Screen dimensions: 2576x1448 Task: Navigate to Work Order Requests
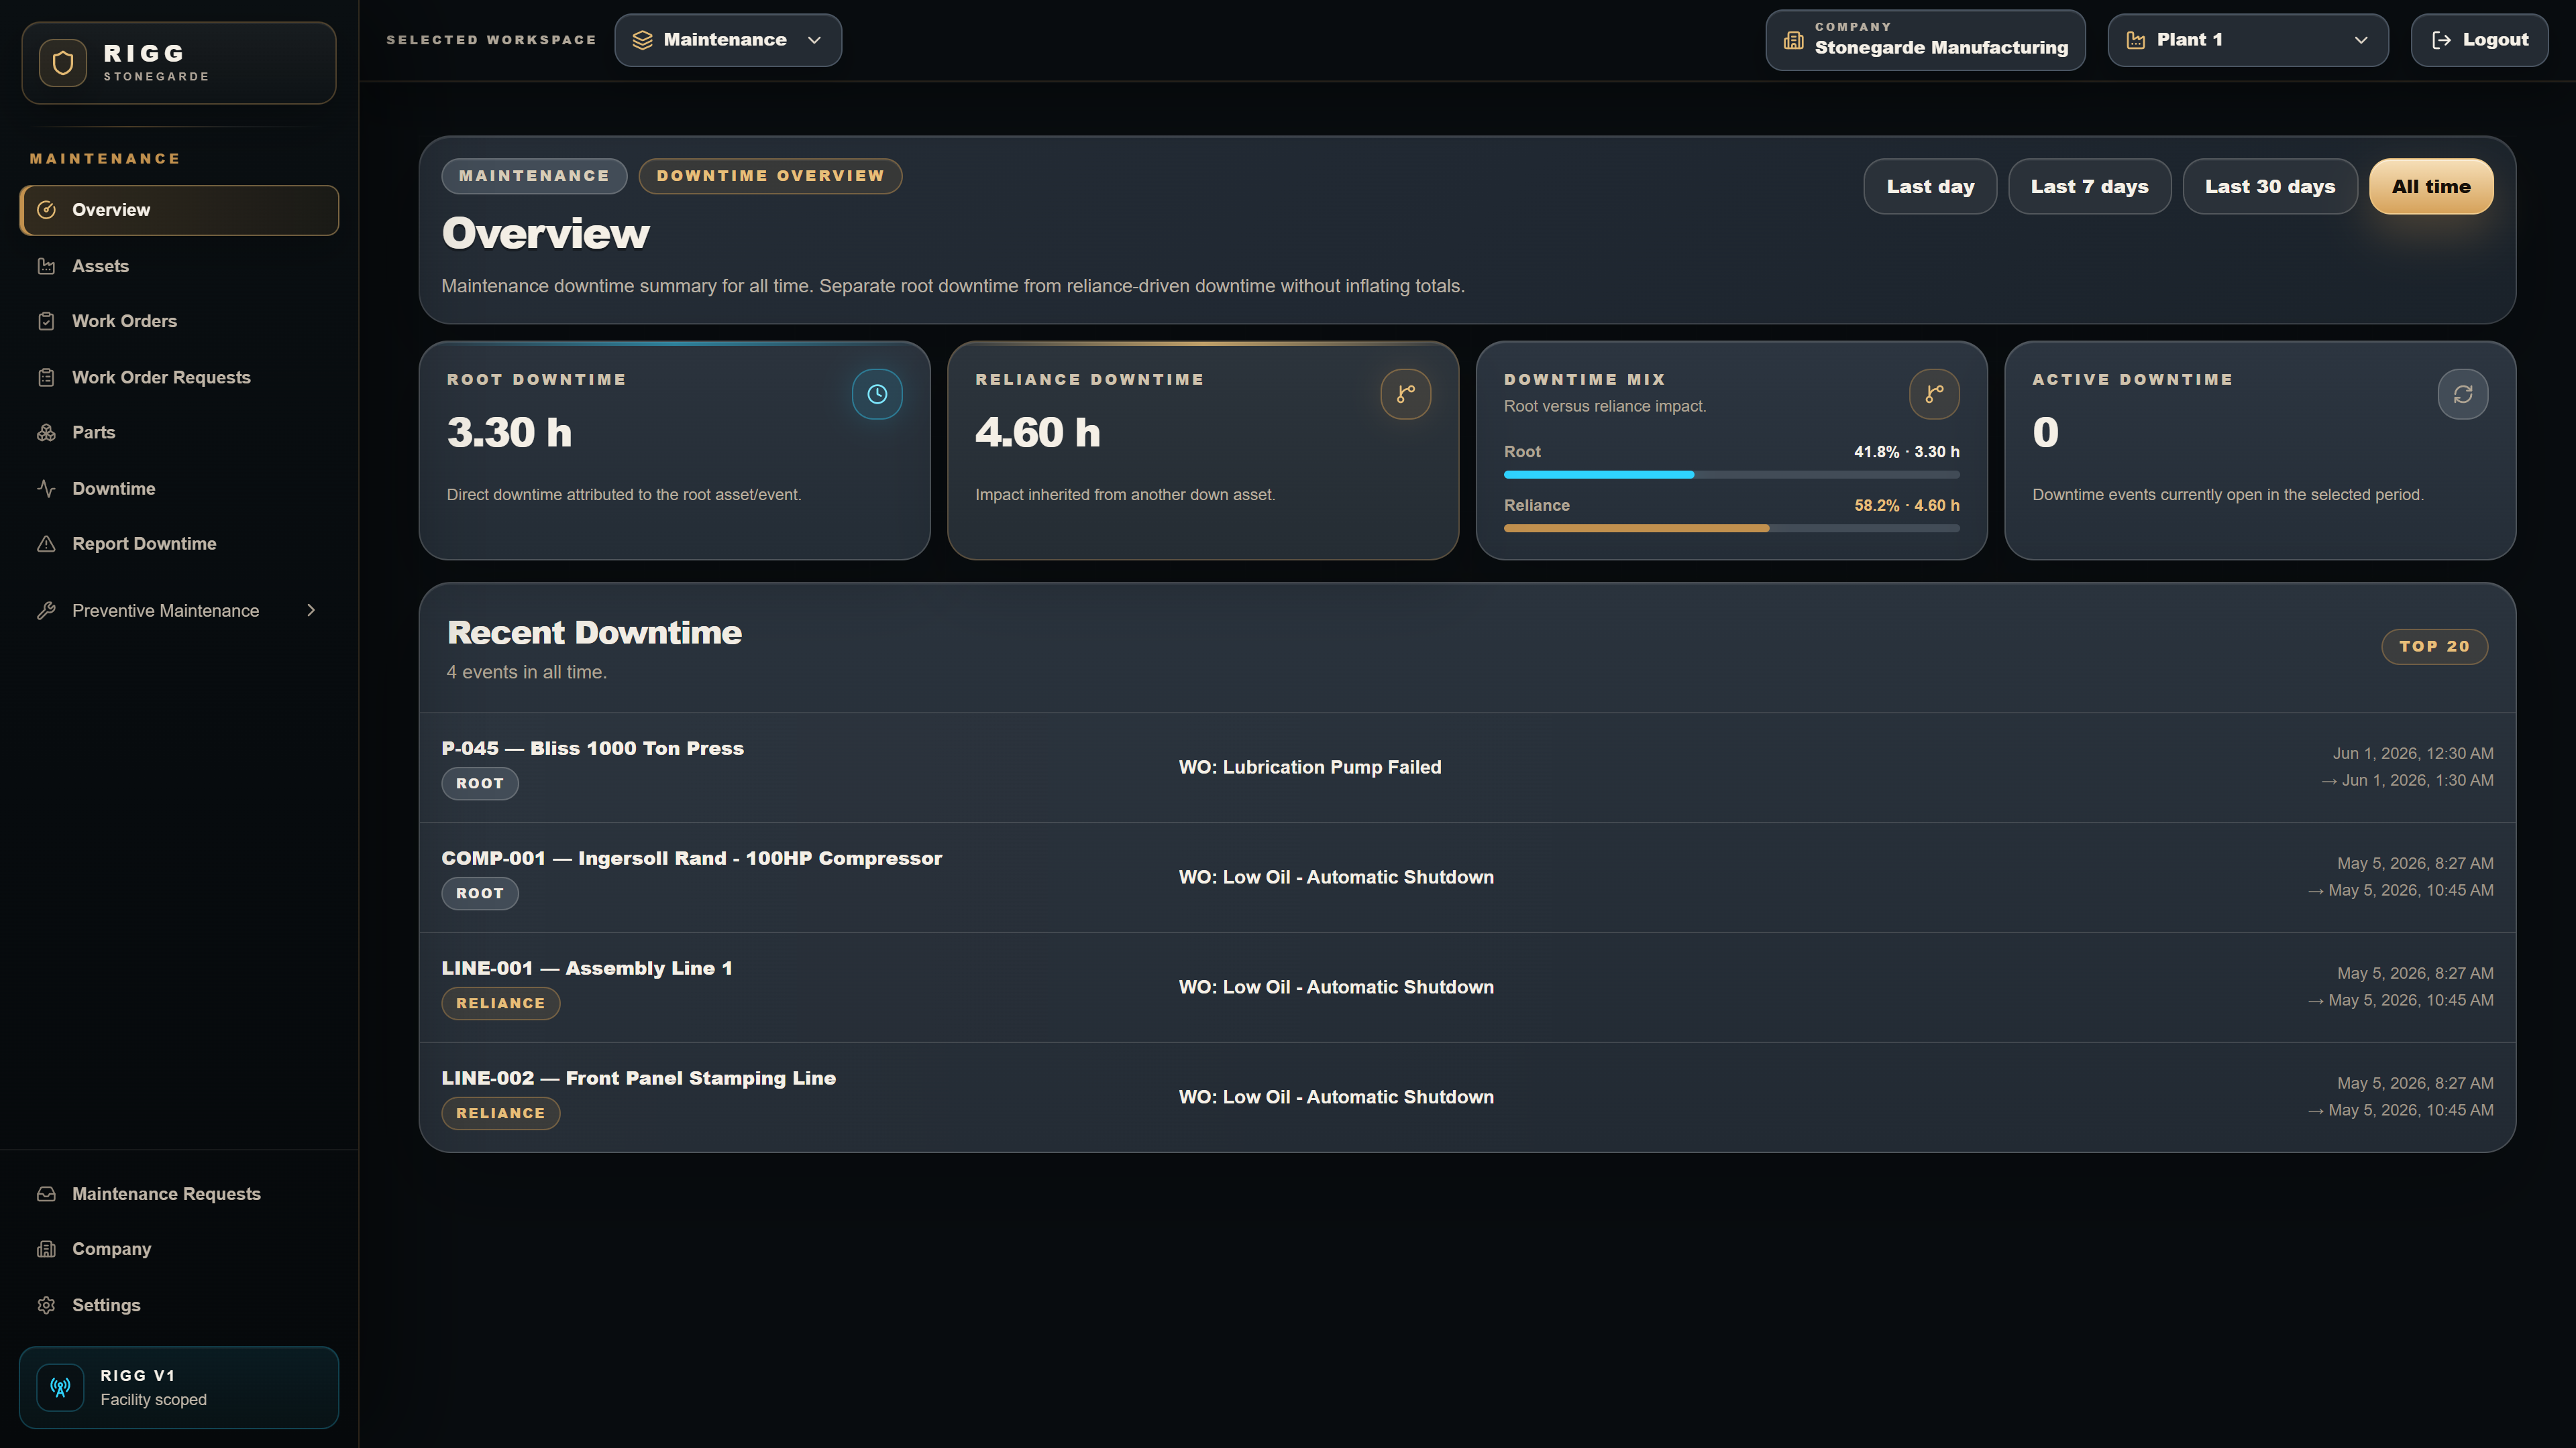point(179,377)
